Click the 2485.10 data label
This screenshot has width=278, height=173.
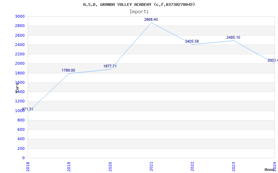[x=233, y=37]
